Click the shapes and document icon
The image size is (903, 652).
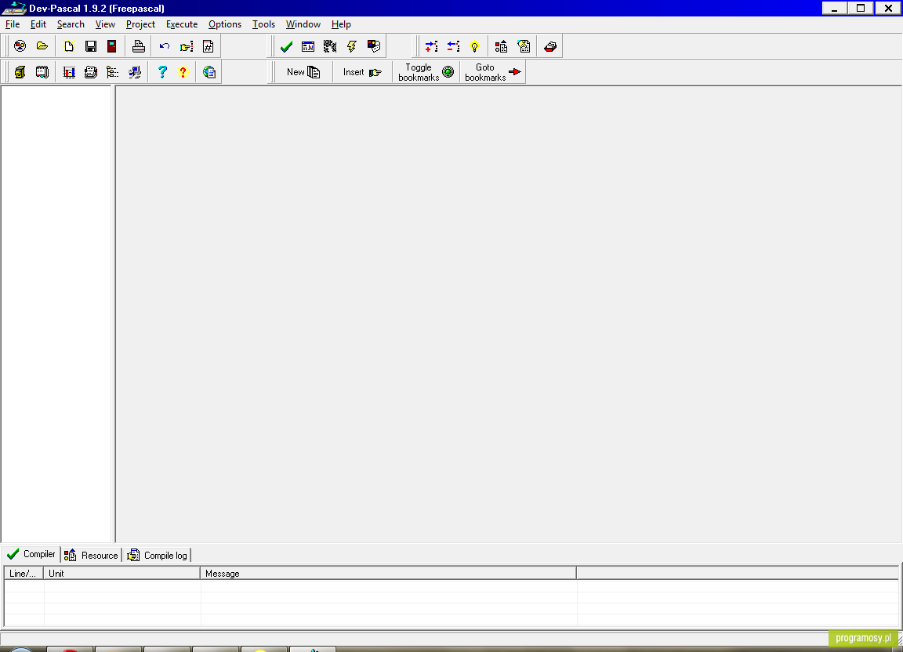coord(502,46)
